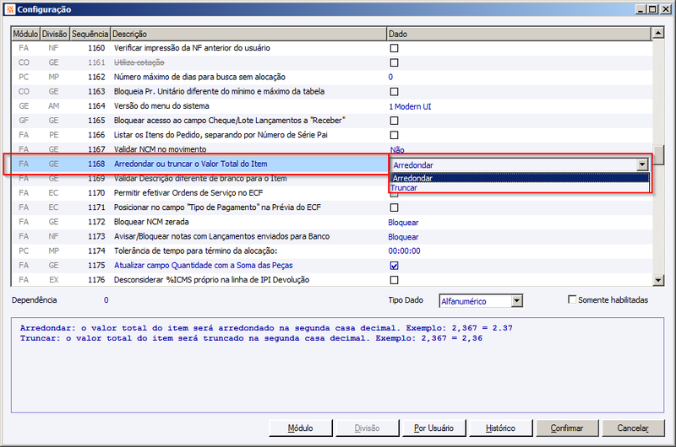
Task: Confirm changes with the Confirmar button
Action: point(567,428)
